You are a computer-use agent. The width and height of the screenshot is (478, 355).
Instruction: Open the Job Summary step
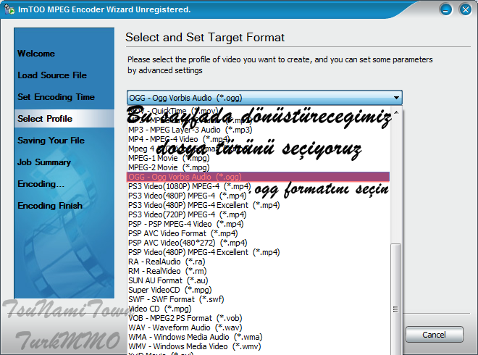tap(44, 162)
